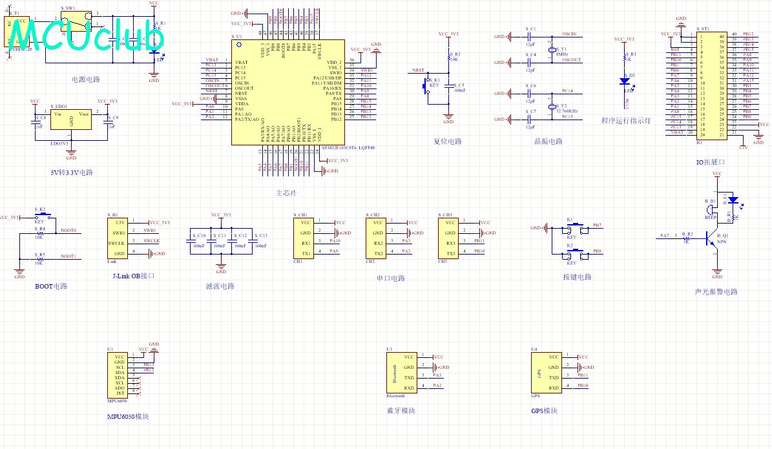Select the S_R4 10K resistor
Image resolution: width=772 pixels, height=449 pixels.
tap(39, 233)
